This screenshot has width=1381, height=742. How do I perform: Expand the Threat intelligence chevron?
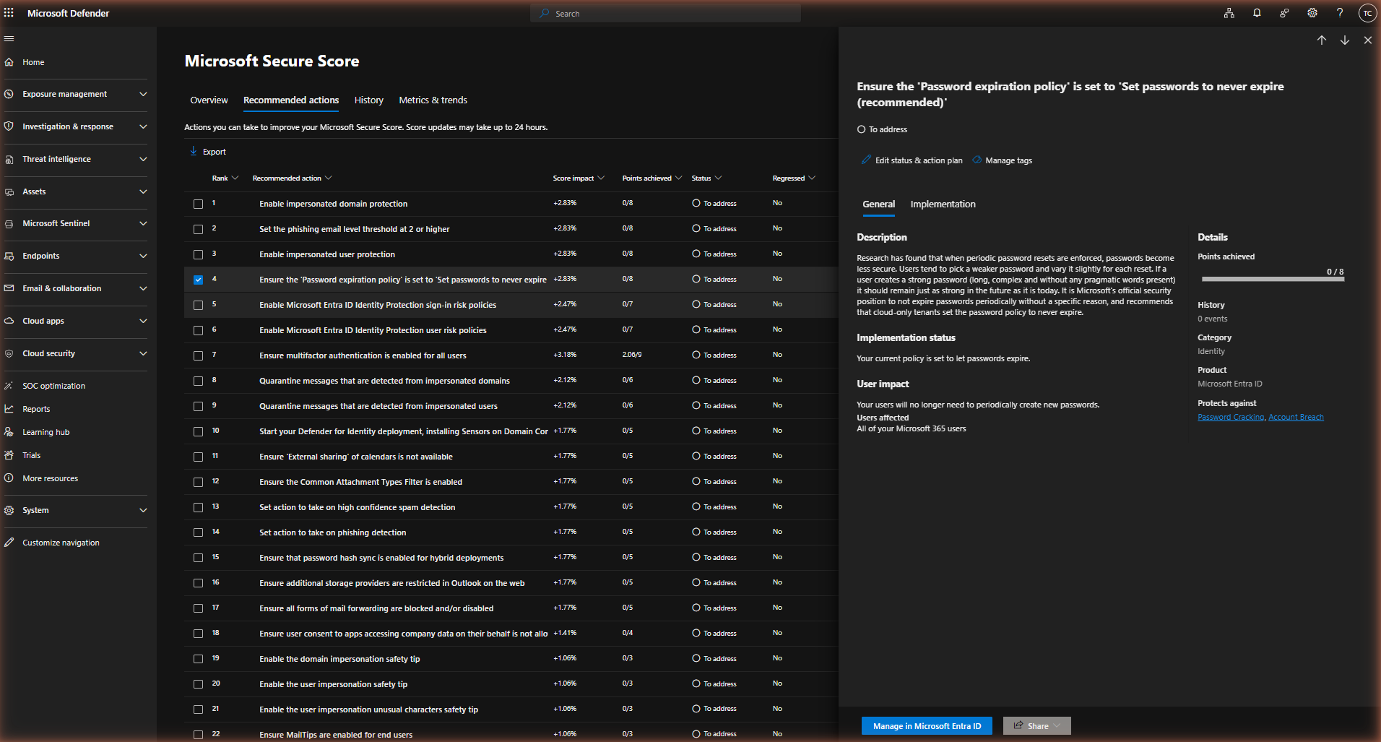coord(143,159)
